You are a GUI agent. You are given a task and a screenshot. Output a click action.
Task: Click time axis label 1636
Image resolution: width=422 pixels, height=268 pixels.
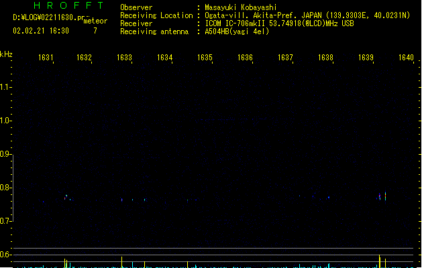click(245, 58)
